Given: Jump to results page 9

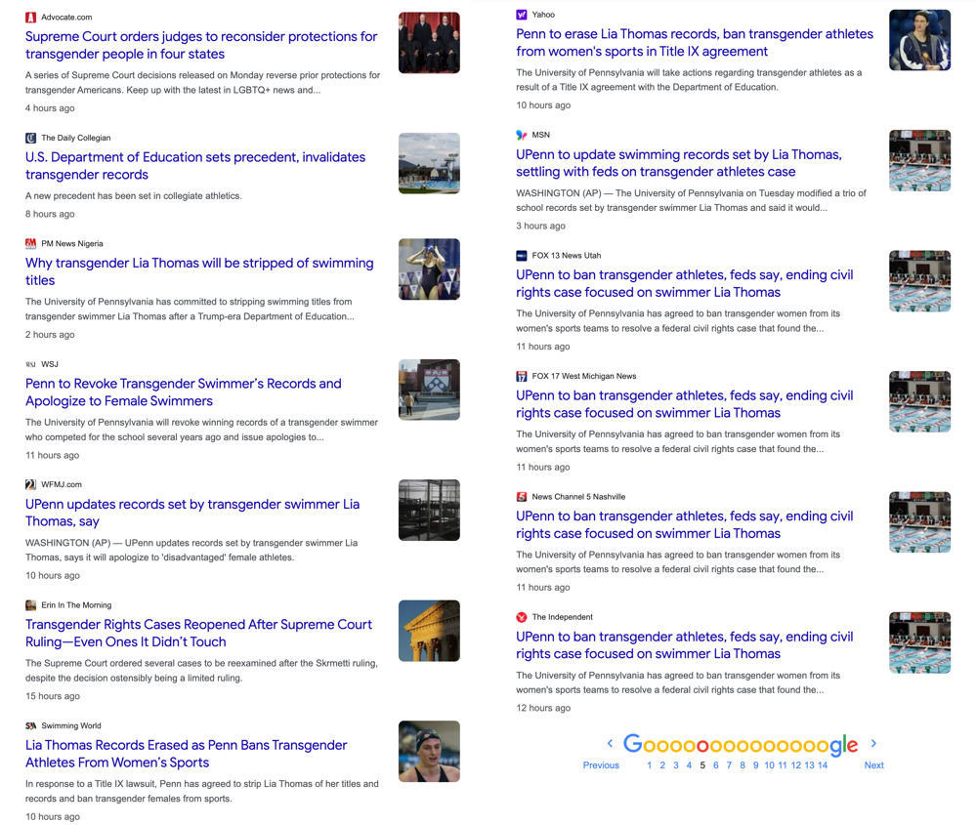Looking at the screenshot, I should [x=756, y=765].
